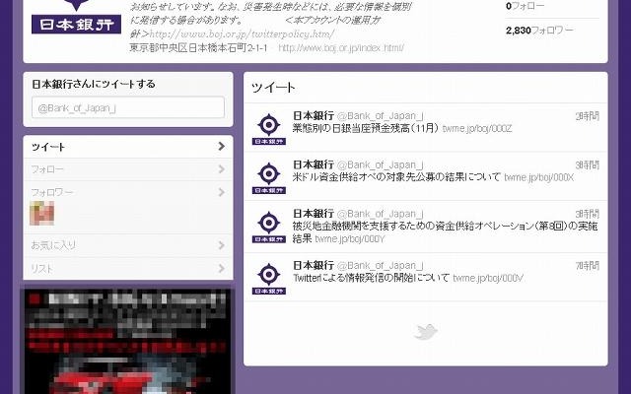Click @Bank_of_Japan_j handle in 米ドル tweet

tap(380, 164)
